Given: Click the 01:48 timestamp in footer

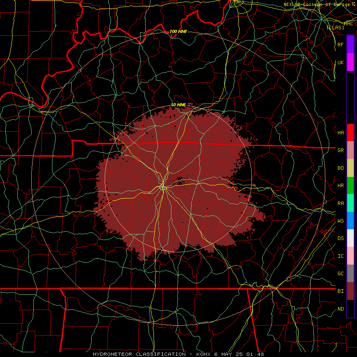Looking at the screenshot, I should coord(256,354).
